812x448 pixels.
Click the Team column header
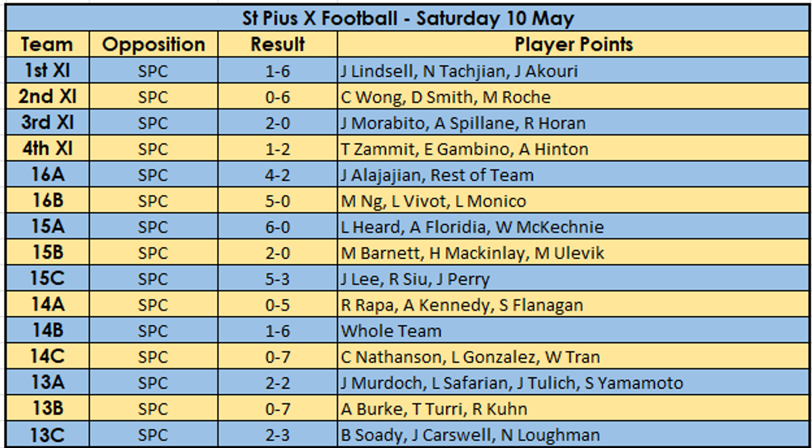point(47,45)
